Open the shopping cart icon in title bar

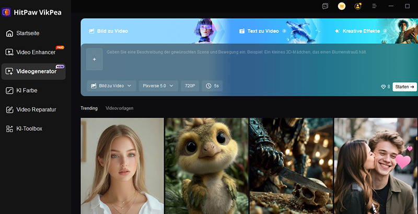pos(342,6)
